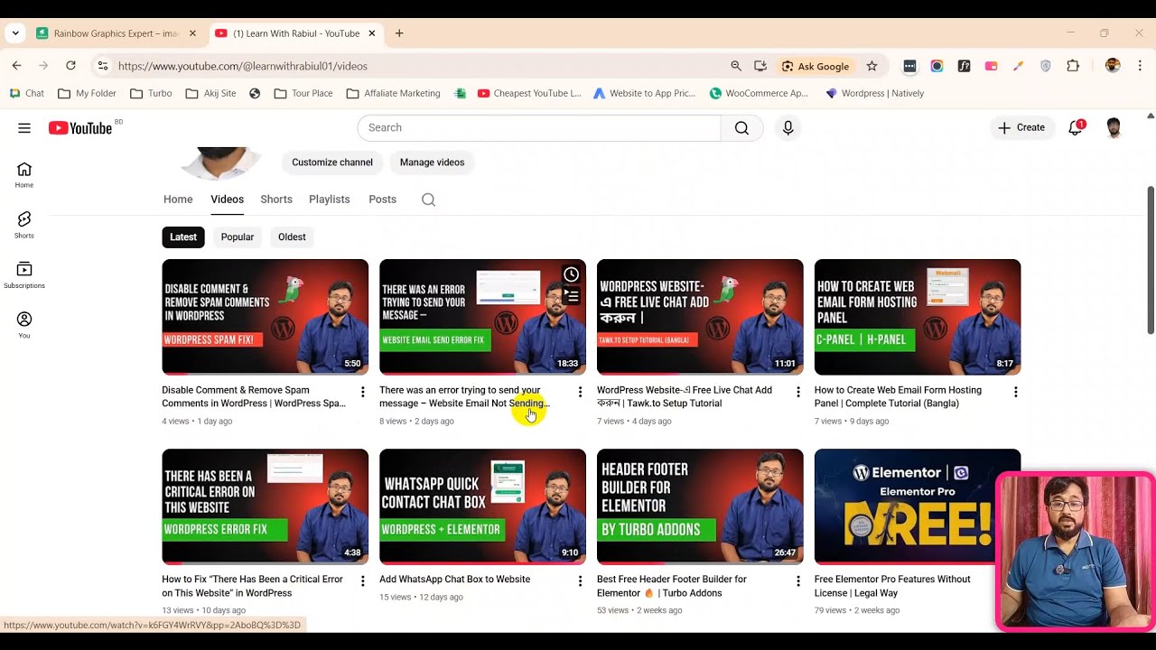The width and height of the screenshot is (1156, 650).
Task: Bookmark this page with star icon
Action: coord(872,66)
